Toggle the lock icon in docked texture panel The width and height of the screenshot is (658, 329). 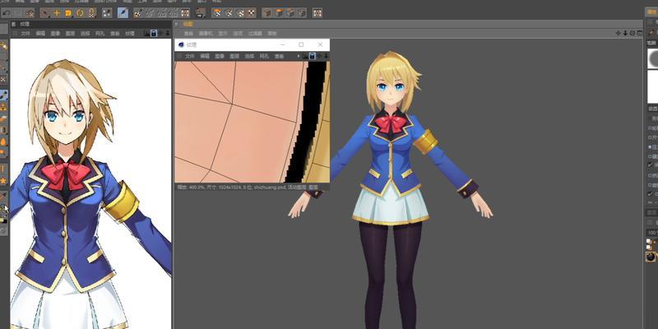[154, 33]
